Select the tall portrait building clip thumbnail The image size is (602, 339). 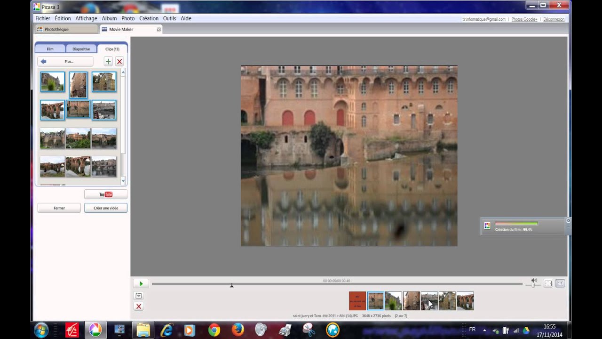78,85
